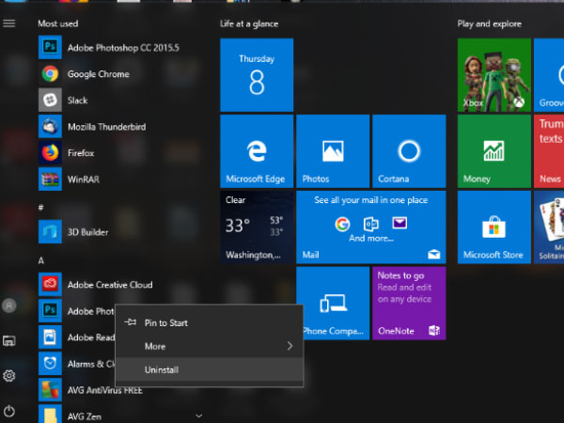Screen dimensions: 564x423
Task: Expand the More submenu arrow
Action: (290, 346)
